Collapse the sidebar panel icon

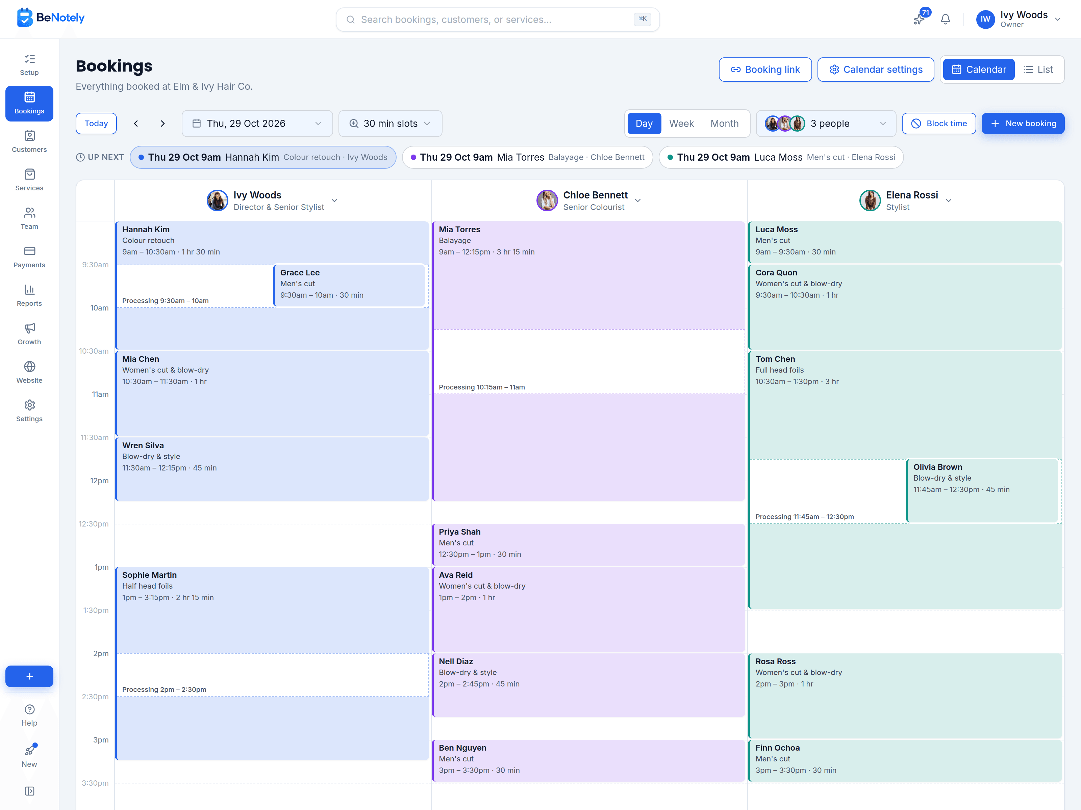pos(29,791)
